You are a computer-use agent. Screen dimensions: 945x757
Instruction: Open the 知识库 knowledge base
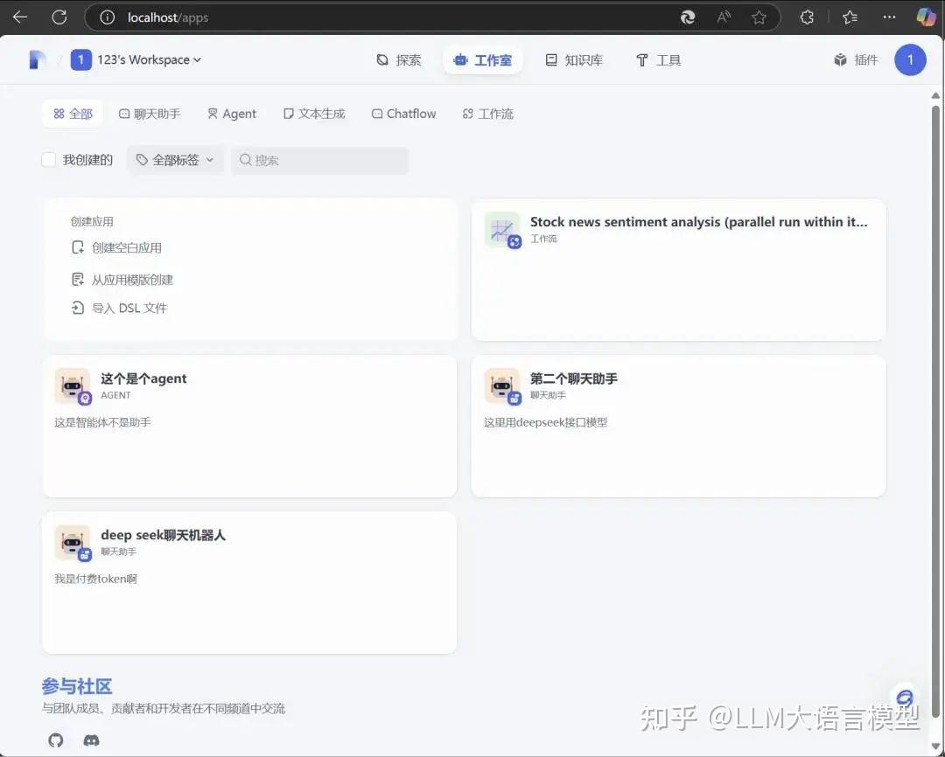574,60
